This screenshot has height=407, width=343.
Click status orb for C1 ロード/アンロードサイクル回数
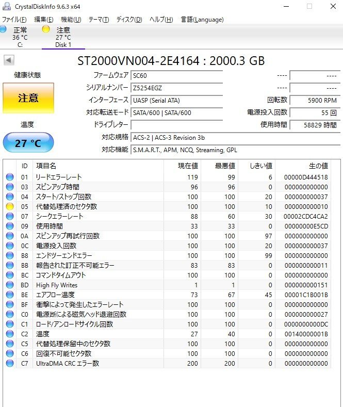point(10,324)
